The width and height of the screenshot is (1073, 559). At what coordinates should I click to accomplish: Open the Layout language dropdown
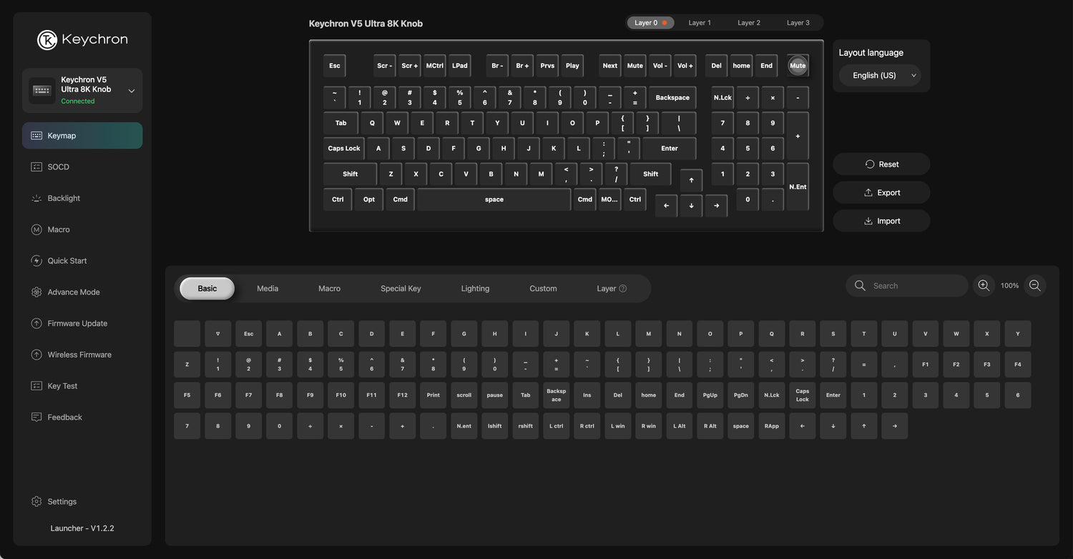pos(880,75)
